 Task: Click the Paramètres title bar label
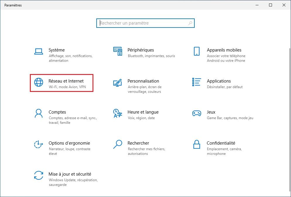(13, 5)
